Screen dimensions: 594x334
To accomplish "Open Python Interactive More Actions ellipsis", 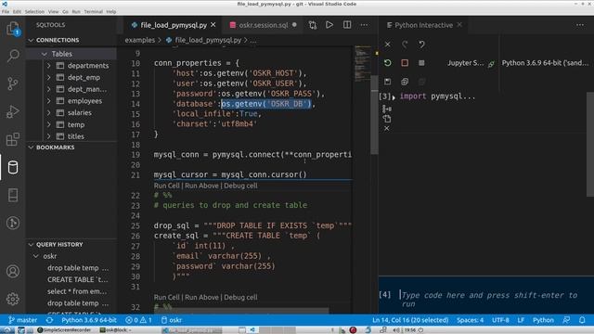I will tap(580, 25).
